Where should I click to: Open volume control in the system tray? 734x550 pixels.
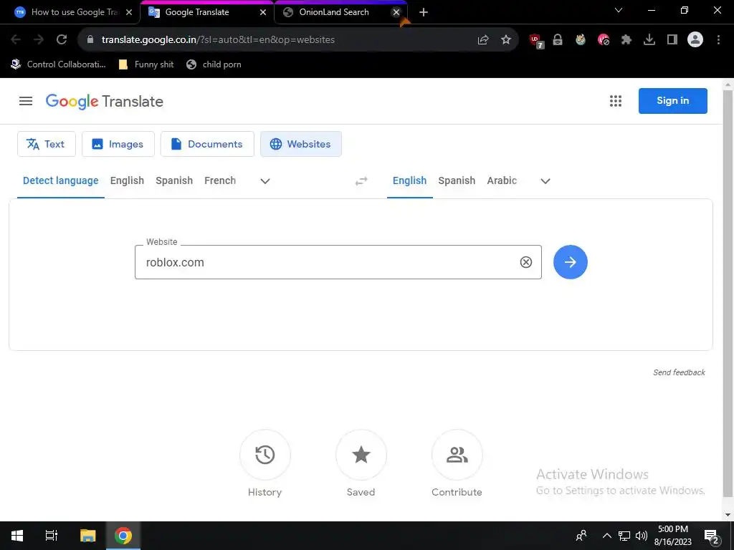642,536
